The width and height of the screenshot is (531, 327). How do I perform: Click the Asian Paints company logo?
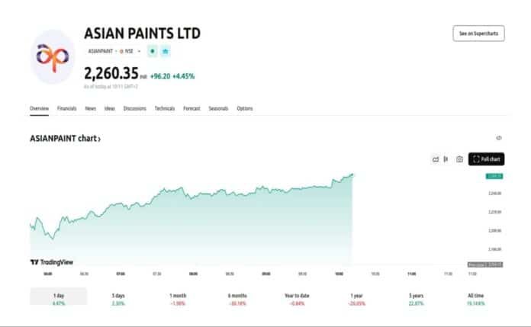53,57
